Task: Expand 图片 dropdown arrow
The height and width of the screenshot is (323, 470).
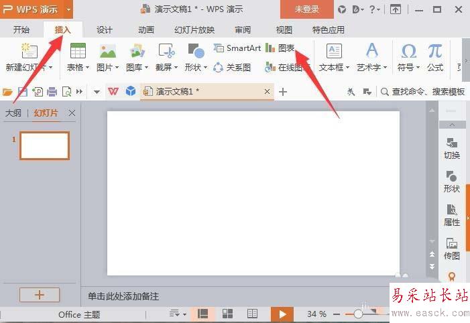Action: coord(117,68)
